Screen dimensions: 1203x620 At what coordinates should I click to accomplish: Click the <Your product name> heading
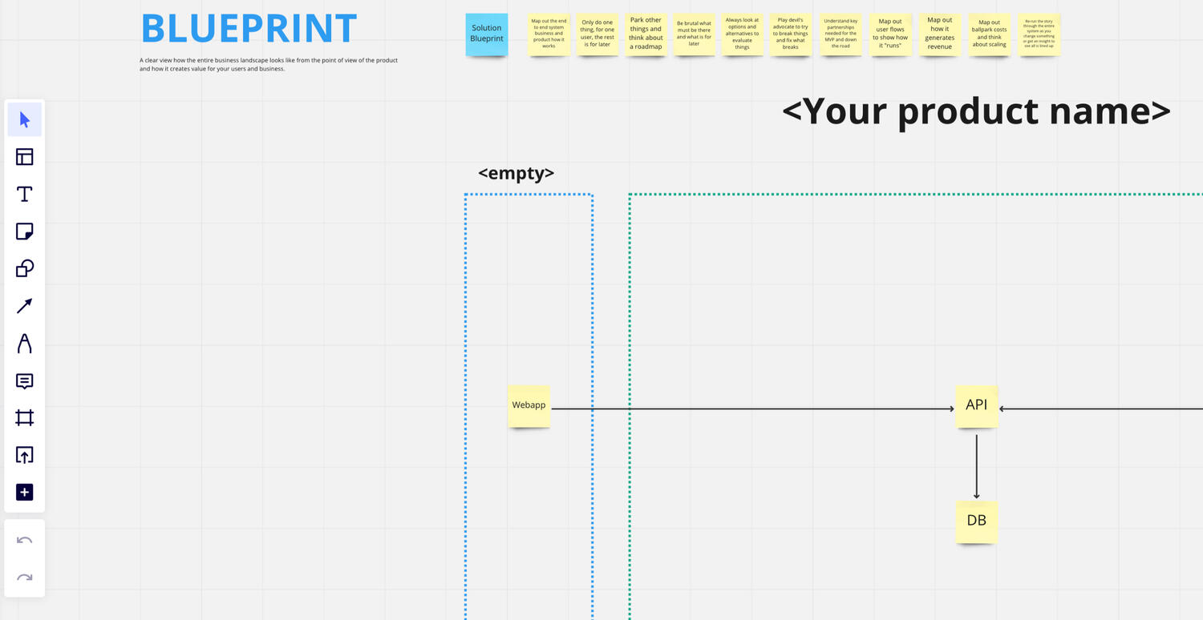click(x=976, y=111)
